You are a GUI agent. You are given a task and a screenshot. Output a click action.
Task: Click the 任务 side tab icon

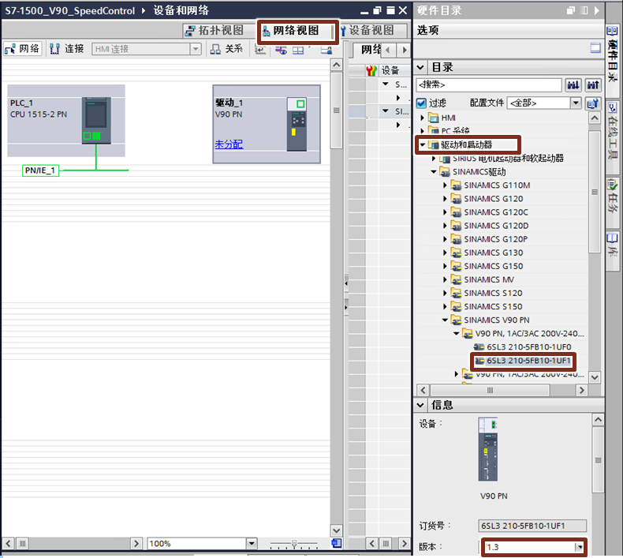click(612, 185)
